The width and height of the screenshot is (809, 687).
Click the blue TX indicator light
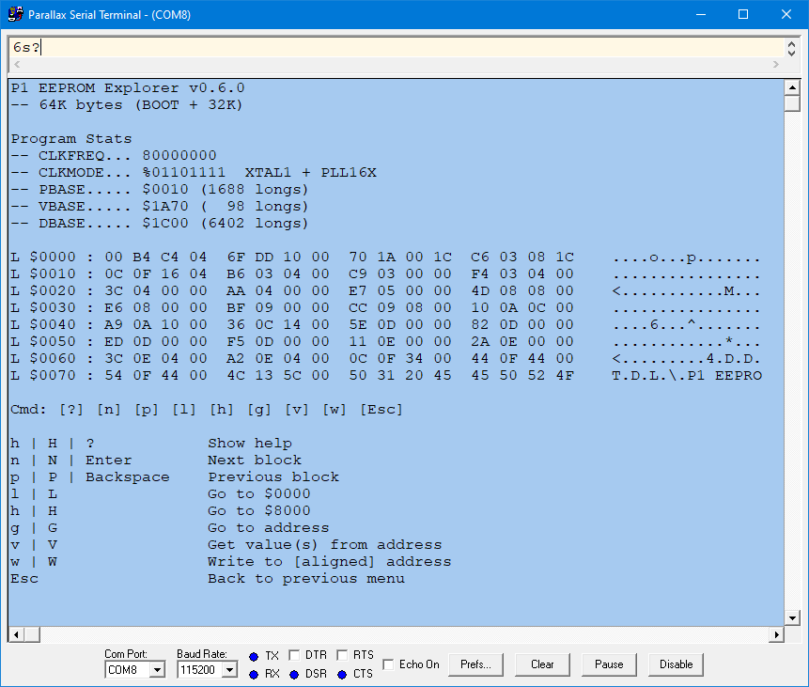[x=254, y=656]
